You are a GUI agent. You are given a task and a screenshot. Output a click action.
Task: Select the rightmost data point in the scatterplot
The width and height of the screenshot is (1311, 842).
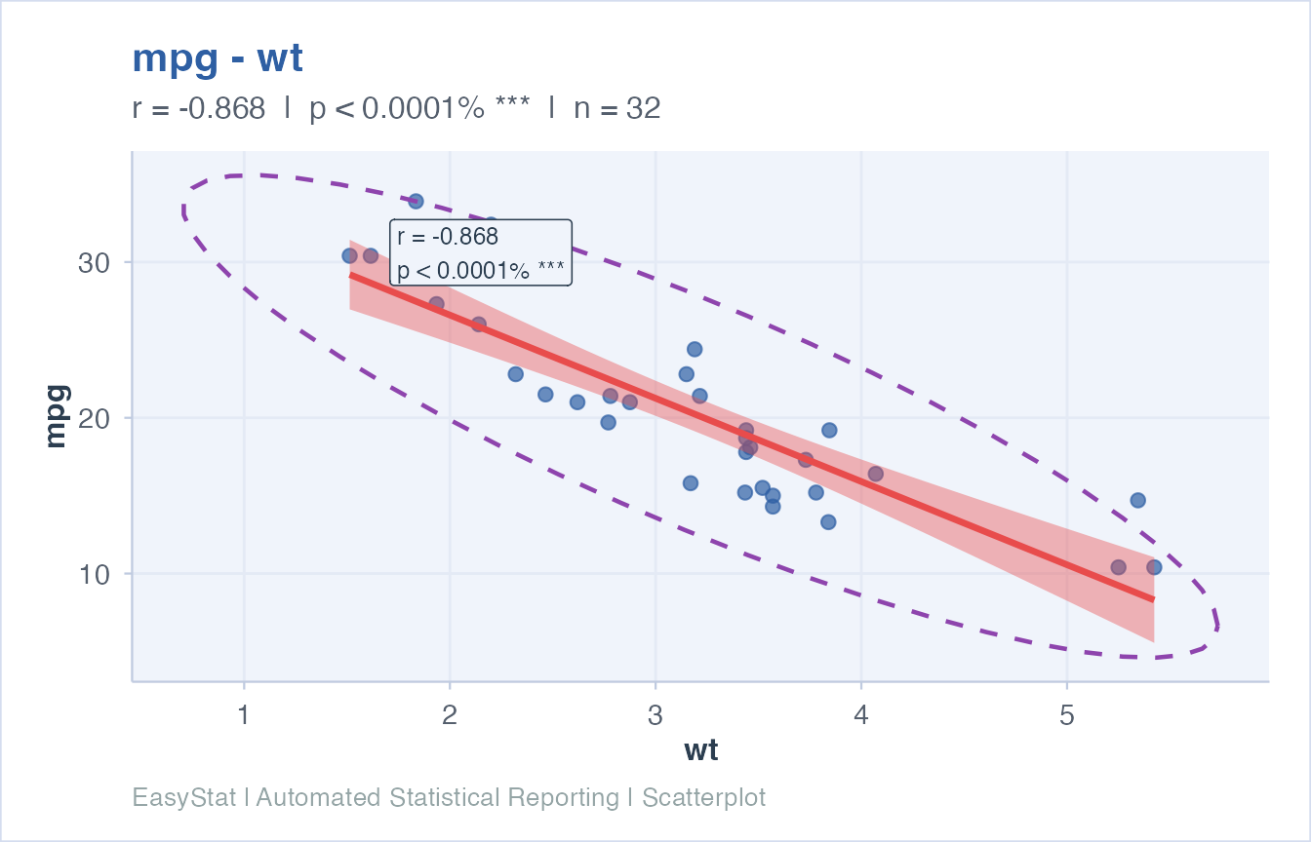coord(1154,567)
